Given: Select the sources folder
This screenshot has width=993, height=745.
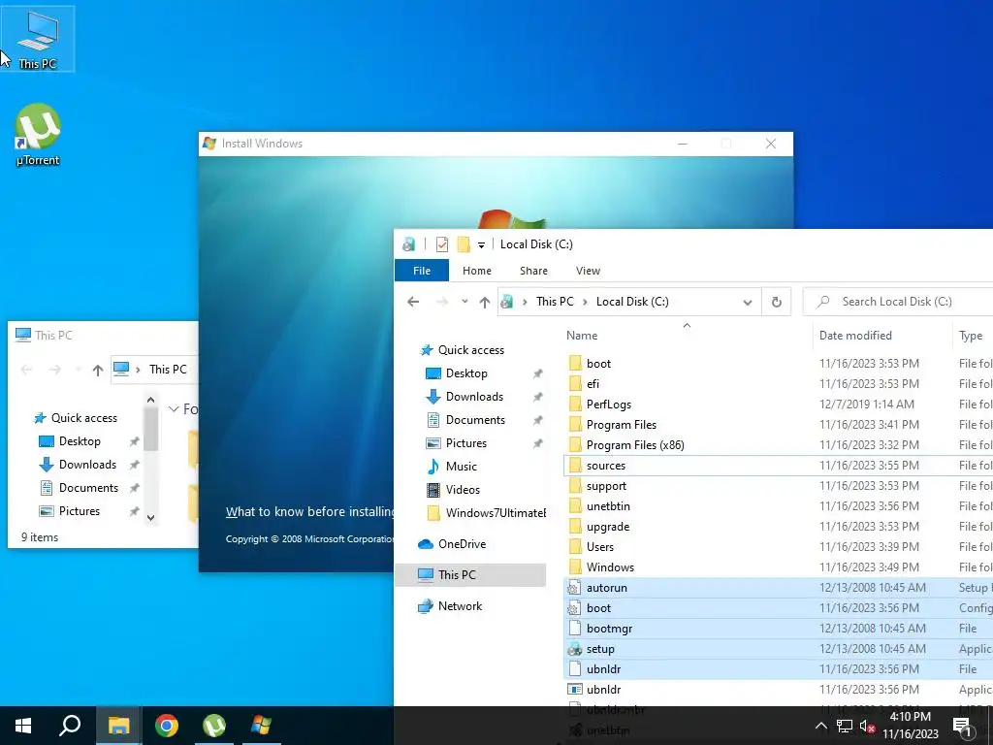Looking at the screenshot, I should pyautogui.click(x=778, y=466).
